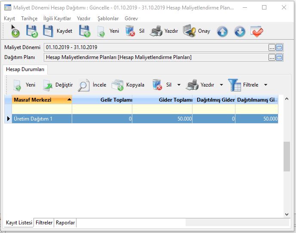The image size is (296, 233).
Task: Click the Kaydet save icon in top toolbar
Action: pyautogui.click(x=49, y=31)
